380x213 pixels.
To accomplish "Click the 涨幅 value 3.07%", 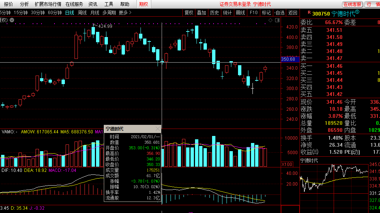I will pyautogui.click(x=335, y=116).
